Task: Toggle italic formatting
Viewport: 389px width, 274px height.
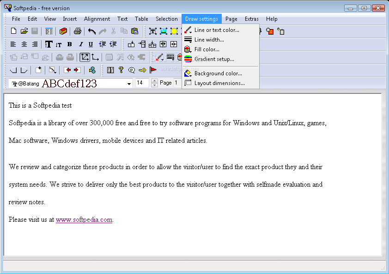Action: [x=81, y=44]
